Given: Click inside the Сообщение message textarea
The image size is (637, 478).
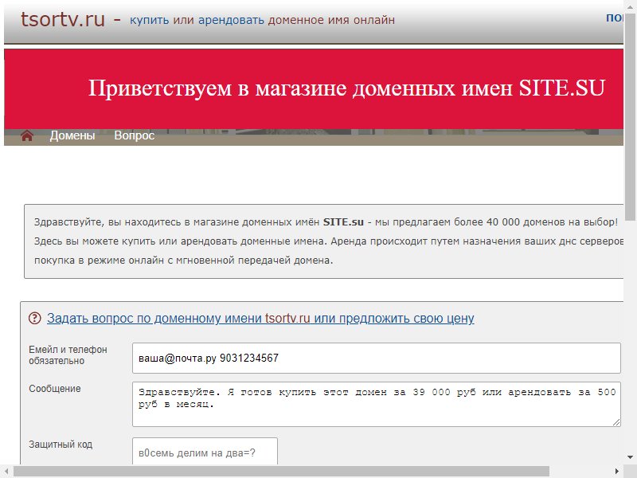Looking at the screenshot, I should tap(376, 404).
